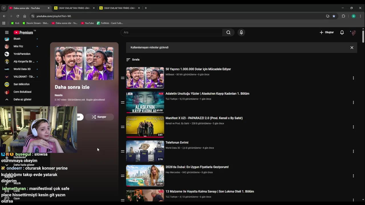
Task: Open options menu for 2026'da Dubai video
Action: point(353,176)
